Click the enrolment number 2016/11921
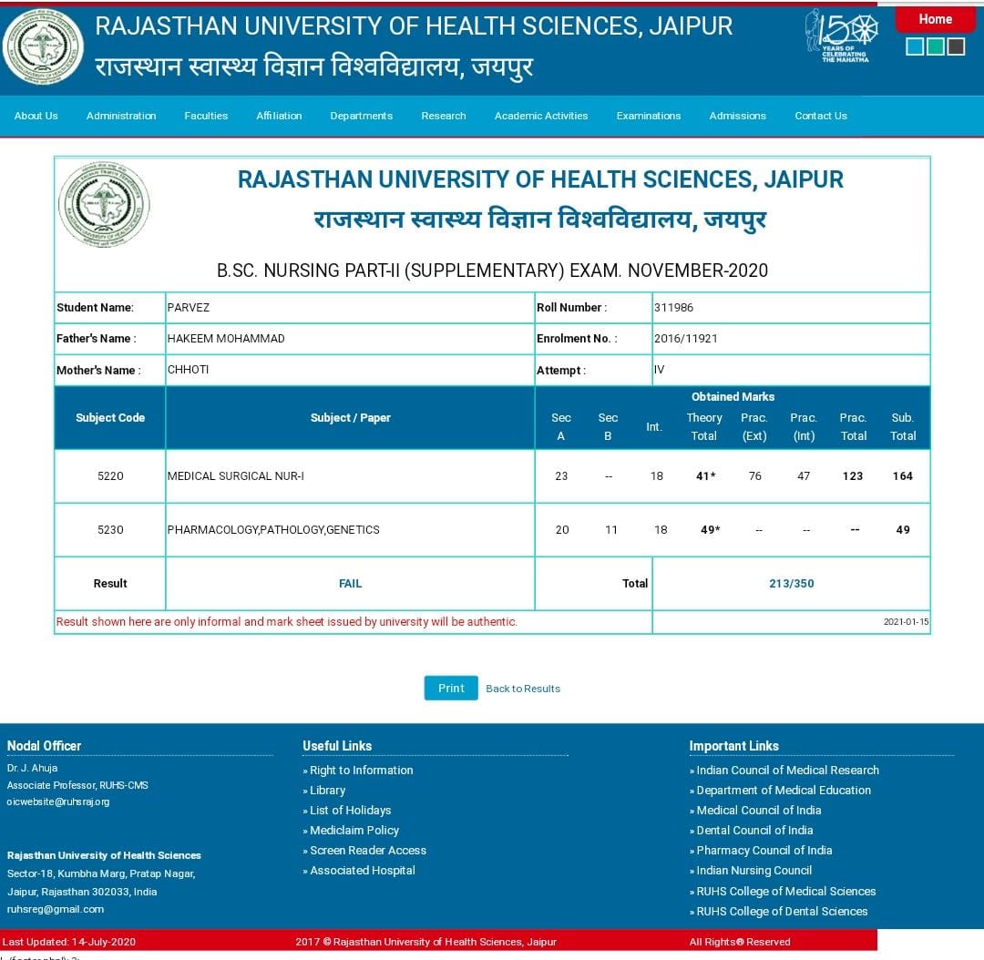 (x=685, y=338)
